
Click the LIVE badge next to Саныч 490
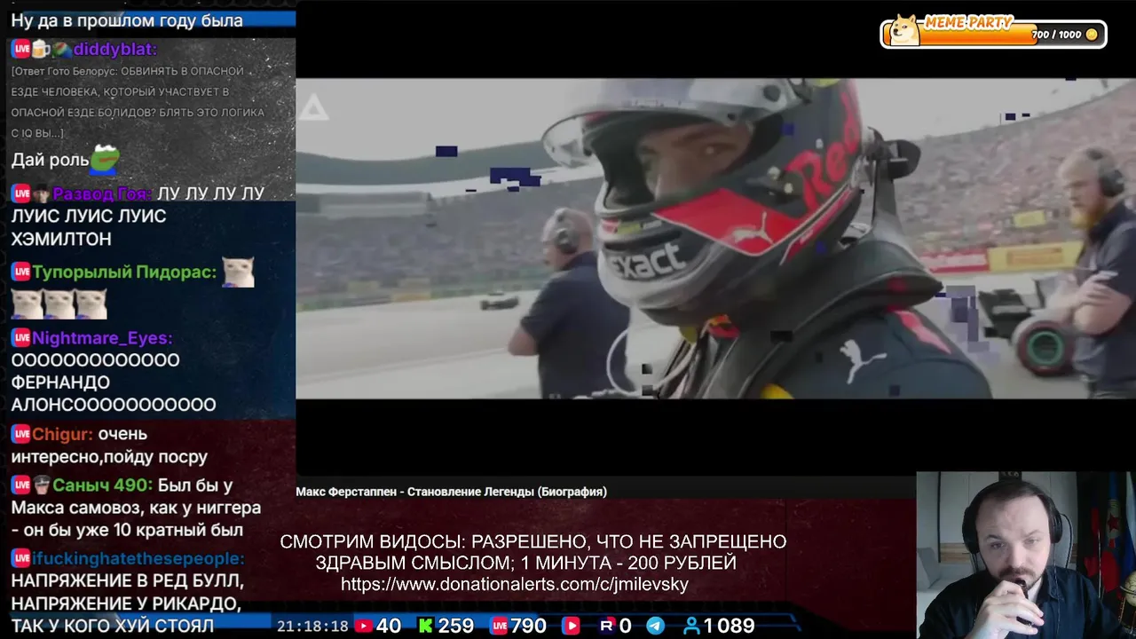(x=20, y=485)
